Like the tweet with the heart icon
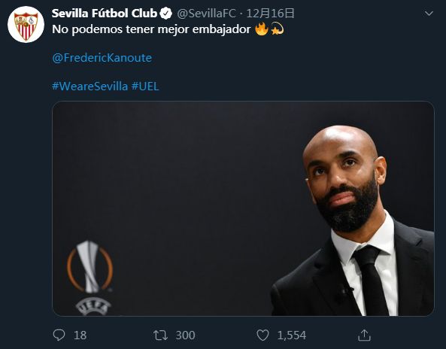Image resolution: width=446 pixels, height=349 pixels. tap(262, 335)
